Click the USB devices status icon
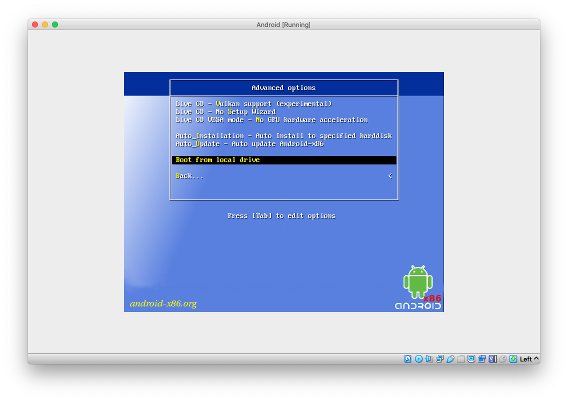The height and width of the screenshot is (401, 568). click(450, 359)
